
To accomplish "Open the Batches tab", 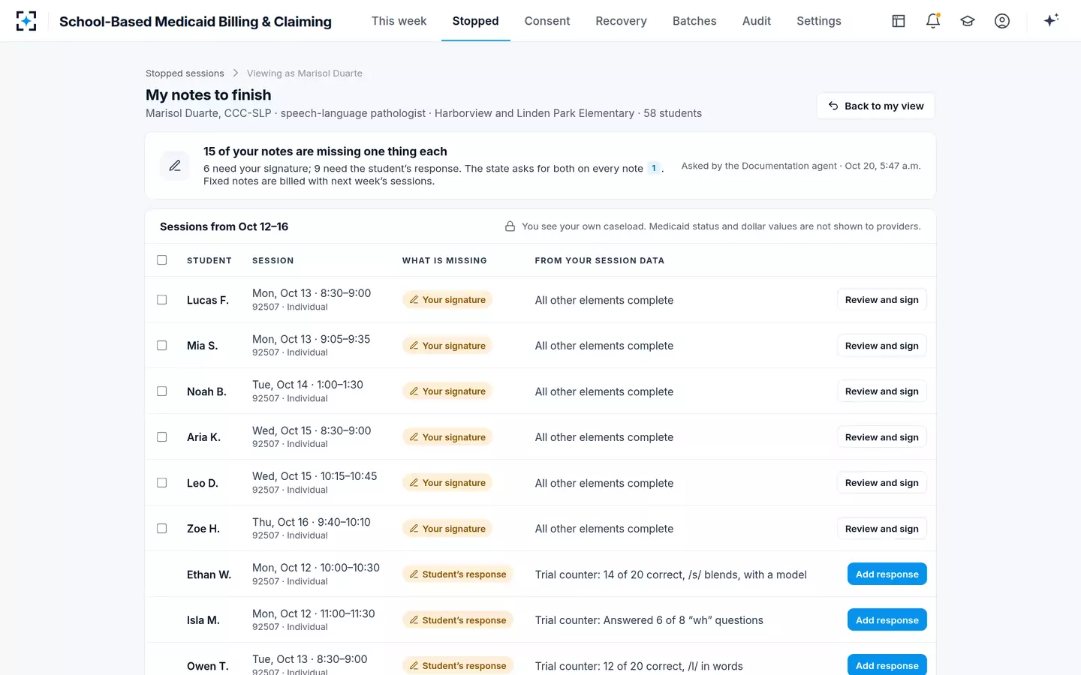I will tap(694, 21).
